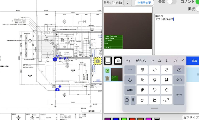Tap the keyboard right arrow key
This screenshot has height=120, width=199.
[130, 70]
